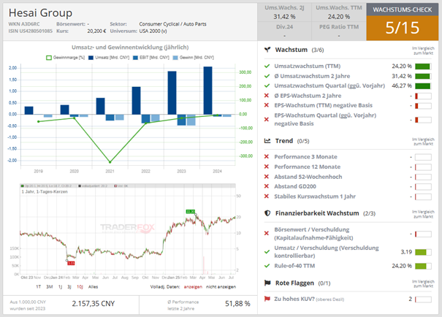Viewport: 442px width, 317px height.
Task: Click checkmark beside Umsatz / Verschuldung row
Action: (x=267, y=252)
